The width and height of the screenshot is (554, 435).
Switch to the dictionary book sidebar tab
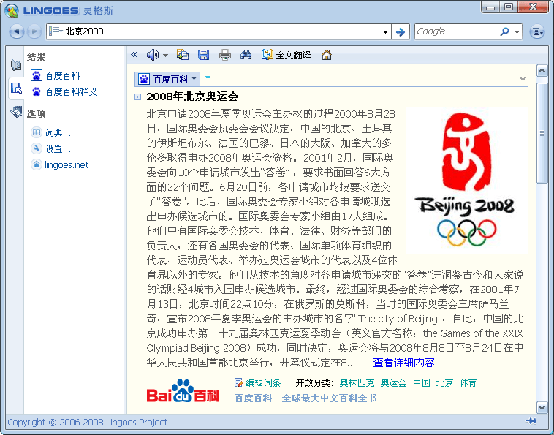(16, 65)
